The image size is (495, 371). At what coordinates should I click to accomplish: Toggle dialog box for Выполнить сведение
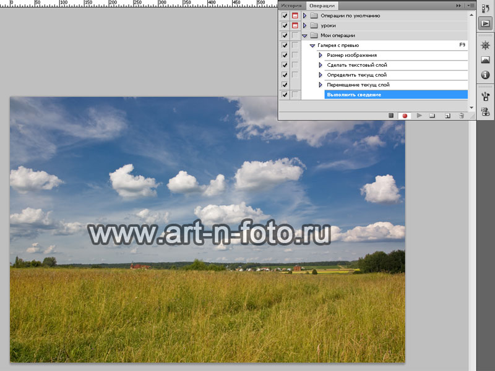pyautogui.click(x=295, y=95)
